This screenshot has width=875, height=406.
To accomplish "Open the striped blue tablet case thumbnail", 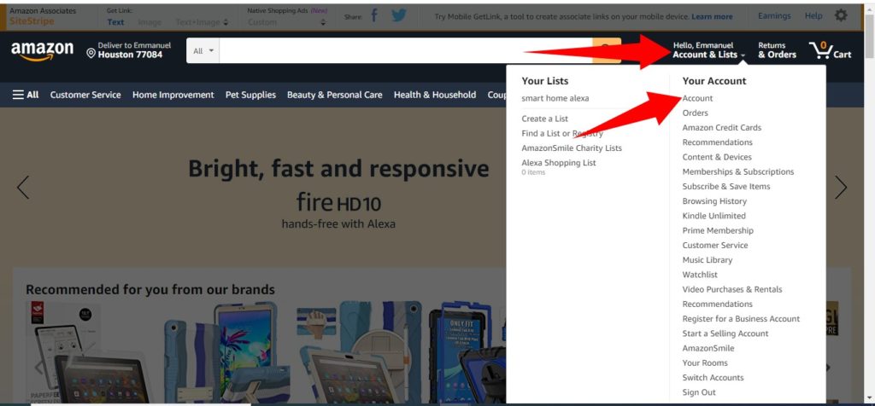I will [227, 352].
